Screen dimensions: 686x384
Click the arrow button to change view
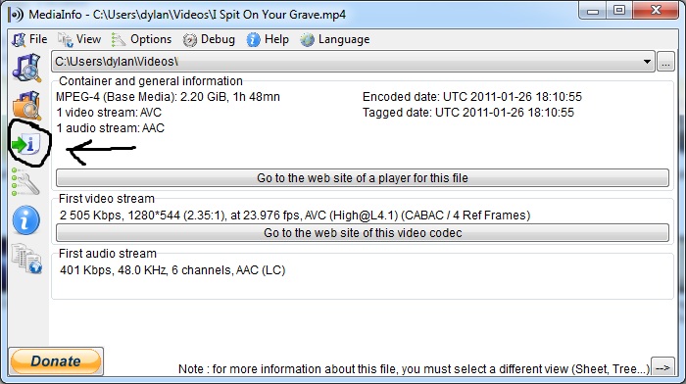point(662,367)
